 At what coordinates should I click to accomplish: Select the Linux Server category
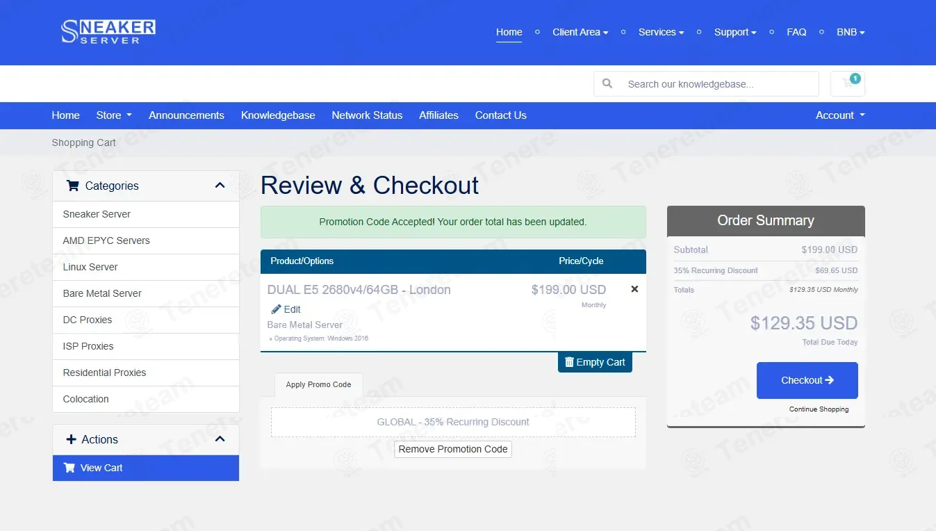click(x=146, y=267)
